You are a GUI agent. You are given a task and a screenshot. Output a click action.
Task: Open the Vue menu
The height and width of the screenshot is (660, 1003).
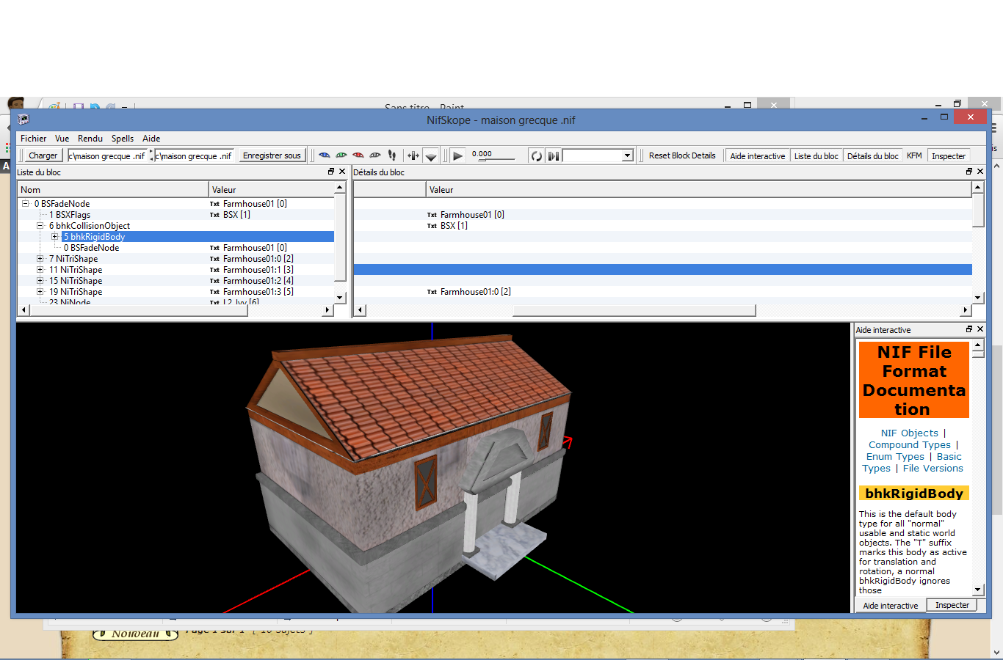click(62, 138)
